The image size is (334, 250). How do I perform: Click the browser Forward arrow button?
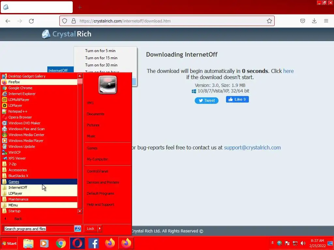click(20, 21)
